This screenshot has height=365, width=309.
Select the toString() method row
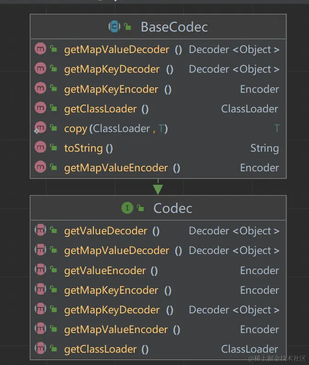click(158, 148)
